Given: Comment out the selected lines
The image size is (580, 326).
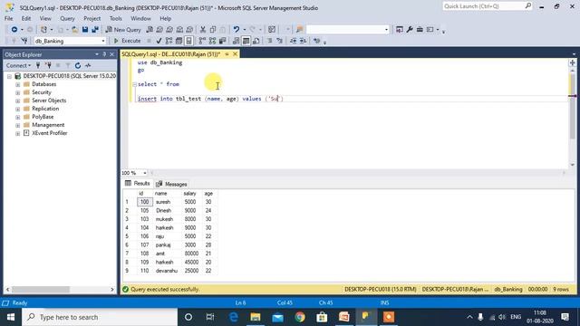Looking at the screenshot, I should (270, 41).
